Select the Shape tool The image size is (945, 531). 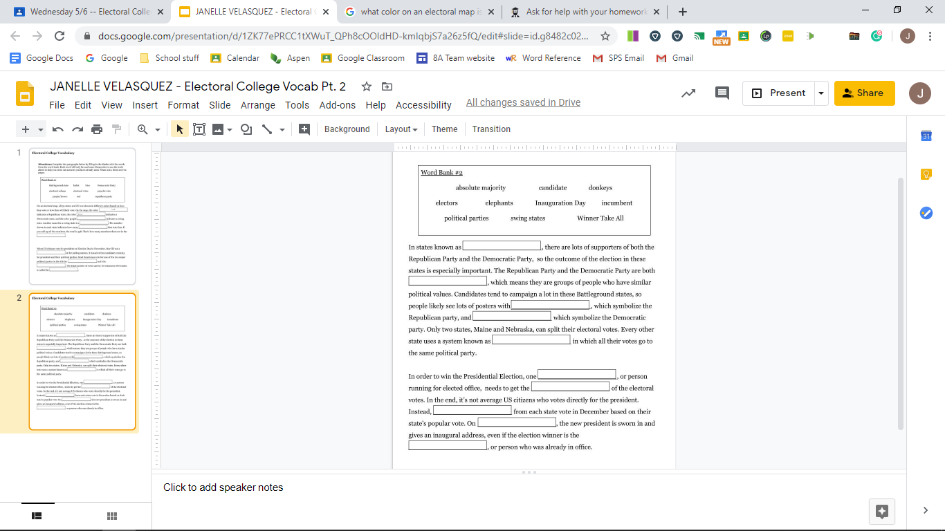point(246,129)
